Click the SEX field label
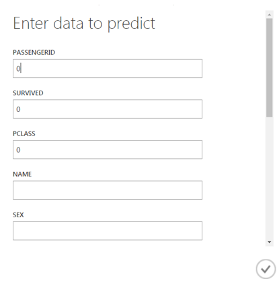The width and height of the screenshot is (279, 283). 18,215
